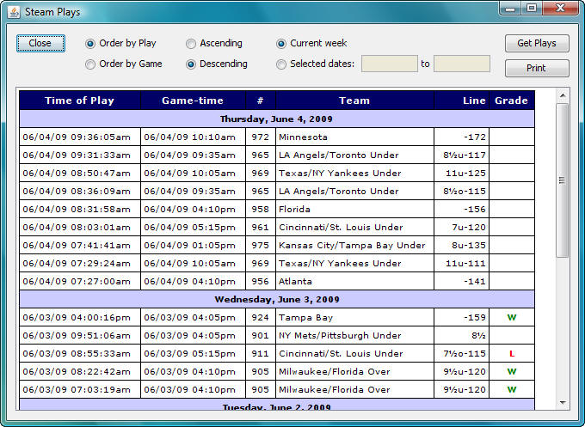The width and height of the screenshot is (585, 427).
Task: Click the 8½o-115 line value
Action: [461, 191]
